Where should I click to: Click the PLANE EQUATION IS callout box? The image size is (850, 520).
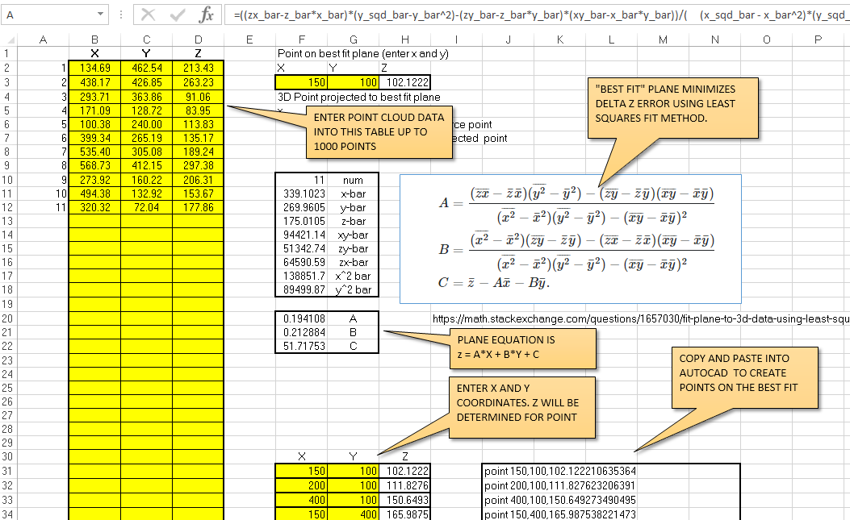click(x=522, y=349)
